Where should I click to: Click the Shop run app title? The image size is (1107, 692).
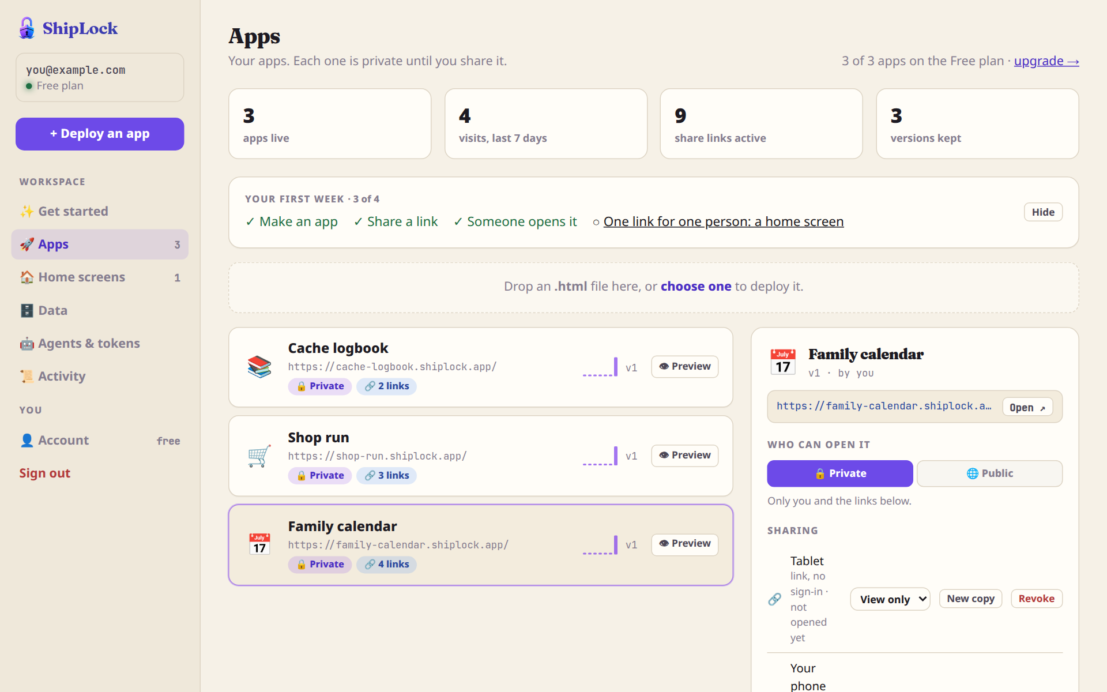pyautogui.click(x=318, y=438)
